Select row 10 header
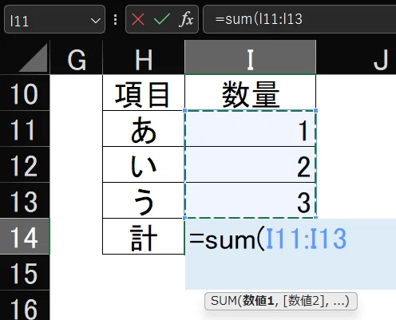 [x=25, y=93]
